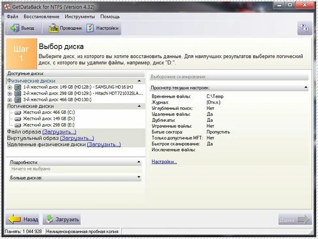Collapse the Просмотр текущих настроек panel

306,87
